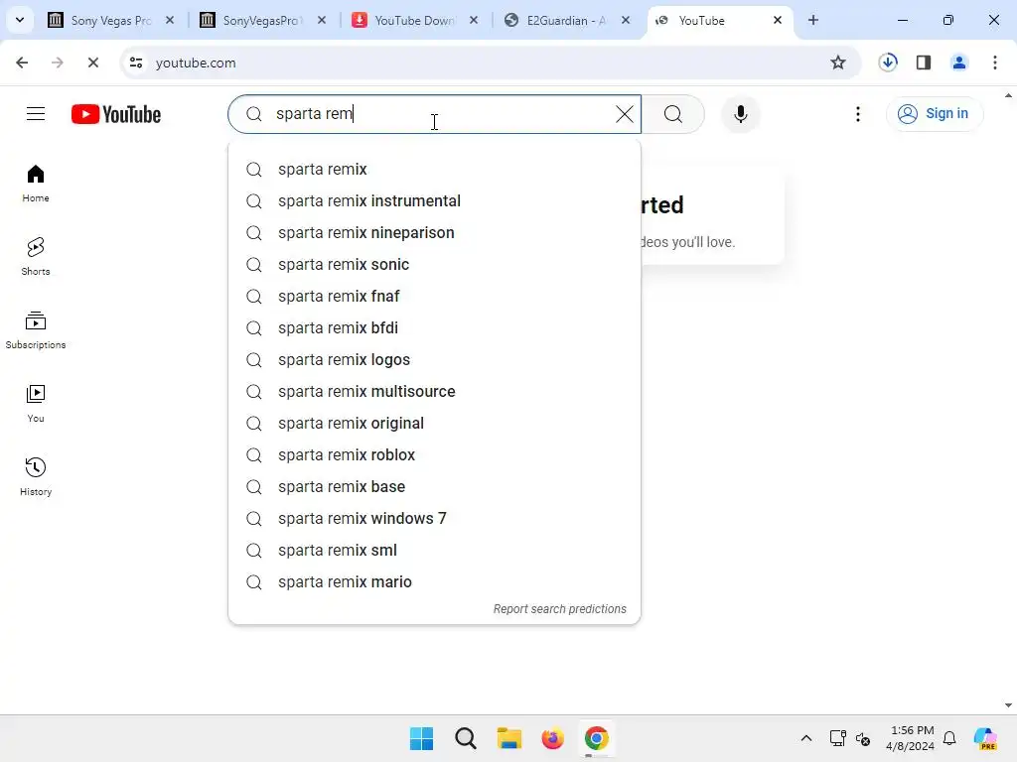Switch to SonyVegasPro second tab
1017x762 pixels.
point(262,21)
